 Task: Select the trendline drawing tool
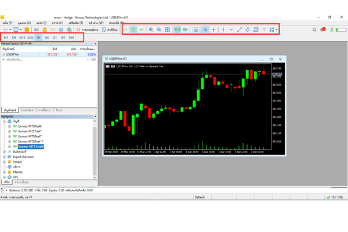(x=240, y=29)
